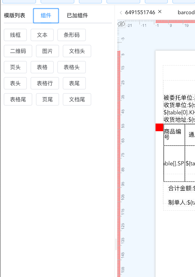Image resolution: width=195 pixels, height=277 pixels.
Task: Select the red marker beside the table
Action: click(159, 127)
